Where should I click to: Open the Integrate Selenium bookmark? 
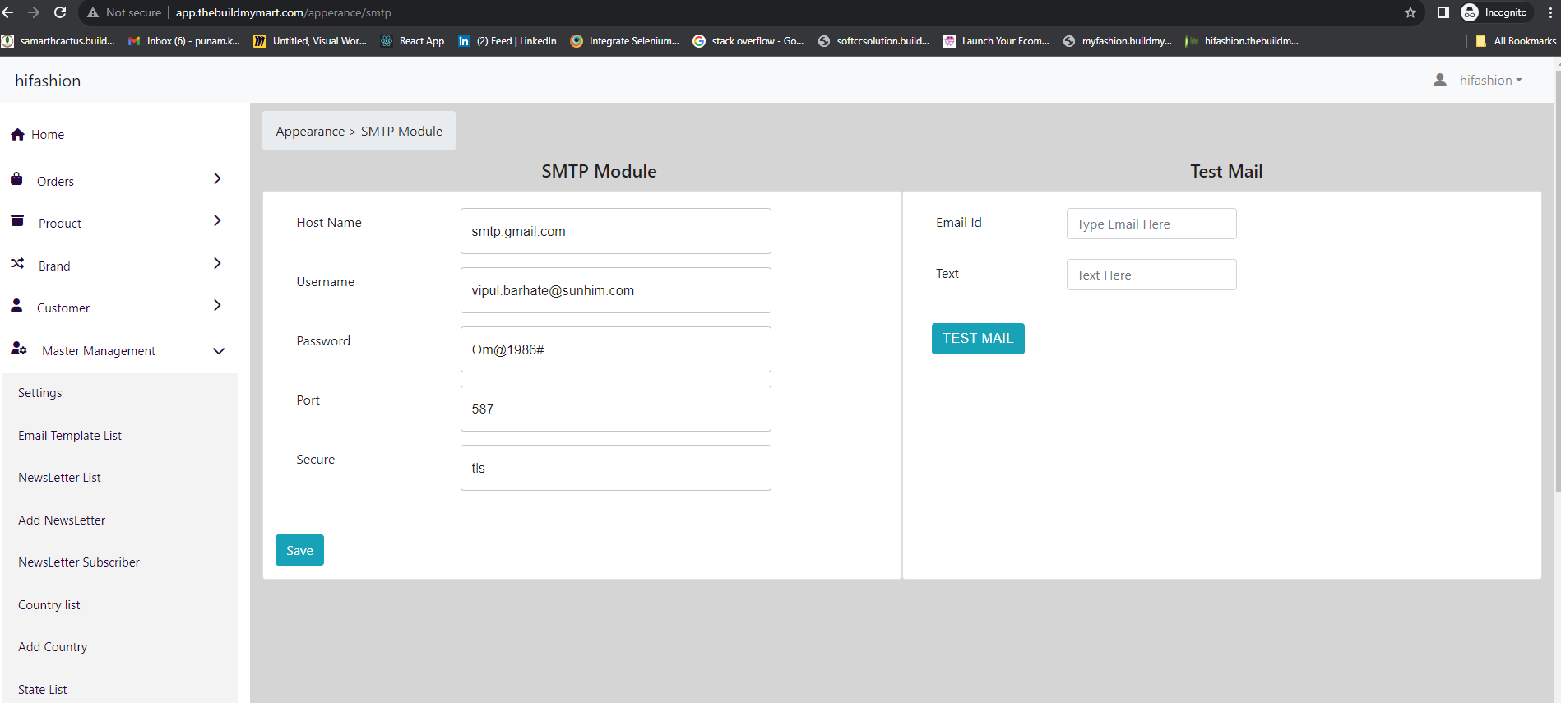(x=625, y=41)
